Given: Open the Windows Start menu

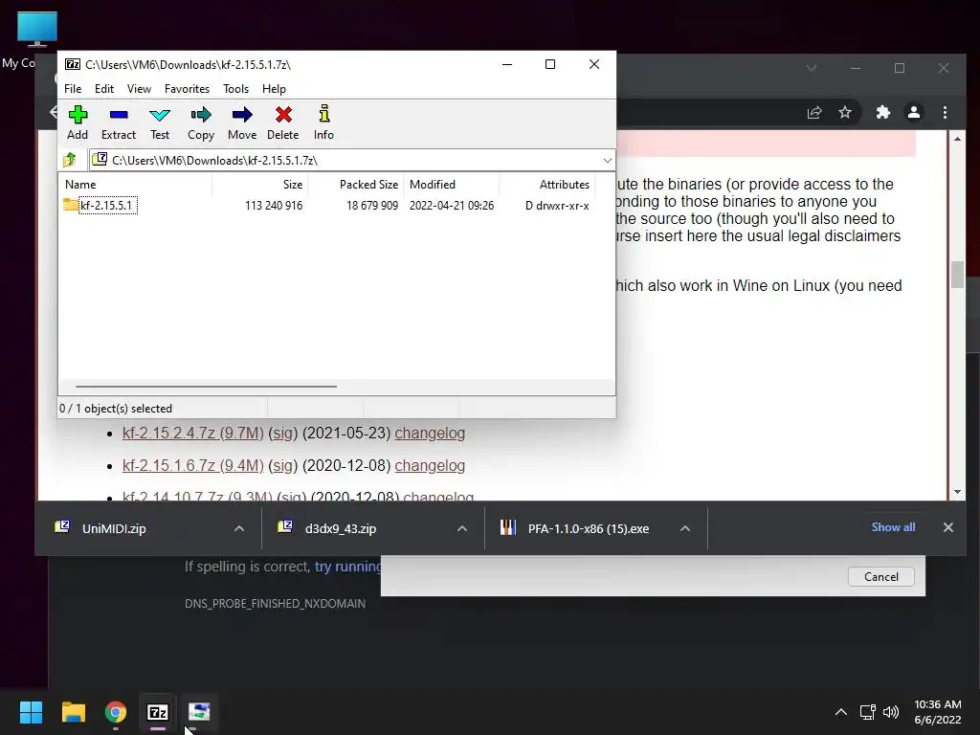Looking at the screenshot, I should coord(31,712).
